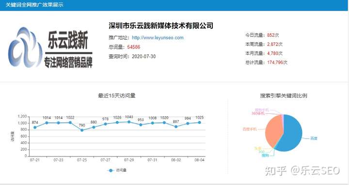Click weekly traffic value 2,872次
The height and width of the screenshot is (185, 349).
pos(275,44)
